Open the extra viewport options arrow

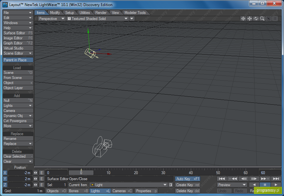point(132,18)
